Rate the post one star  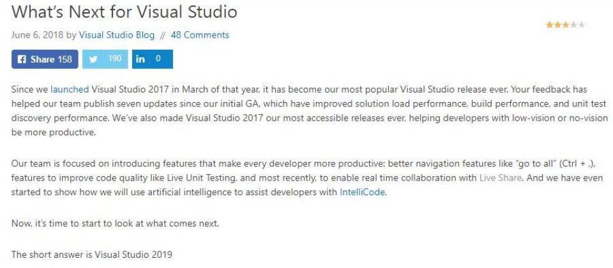click(550, 25)
